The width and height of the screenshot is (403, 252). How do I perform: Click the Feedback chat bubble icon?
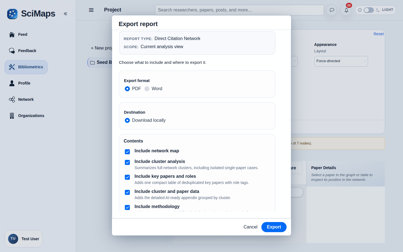(12, 51)
